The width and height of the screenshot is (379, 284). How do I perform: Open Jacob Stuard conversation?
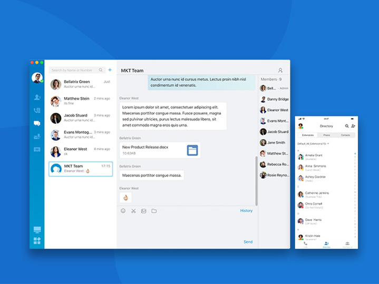click(x=81, y=117)
